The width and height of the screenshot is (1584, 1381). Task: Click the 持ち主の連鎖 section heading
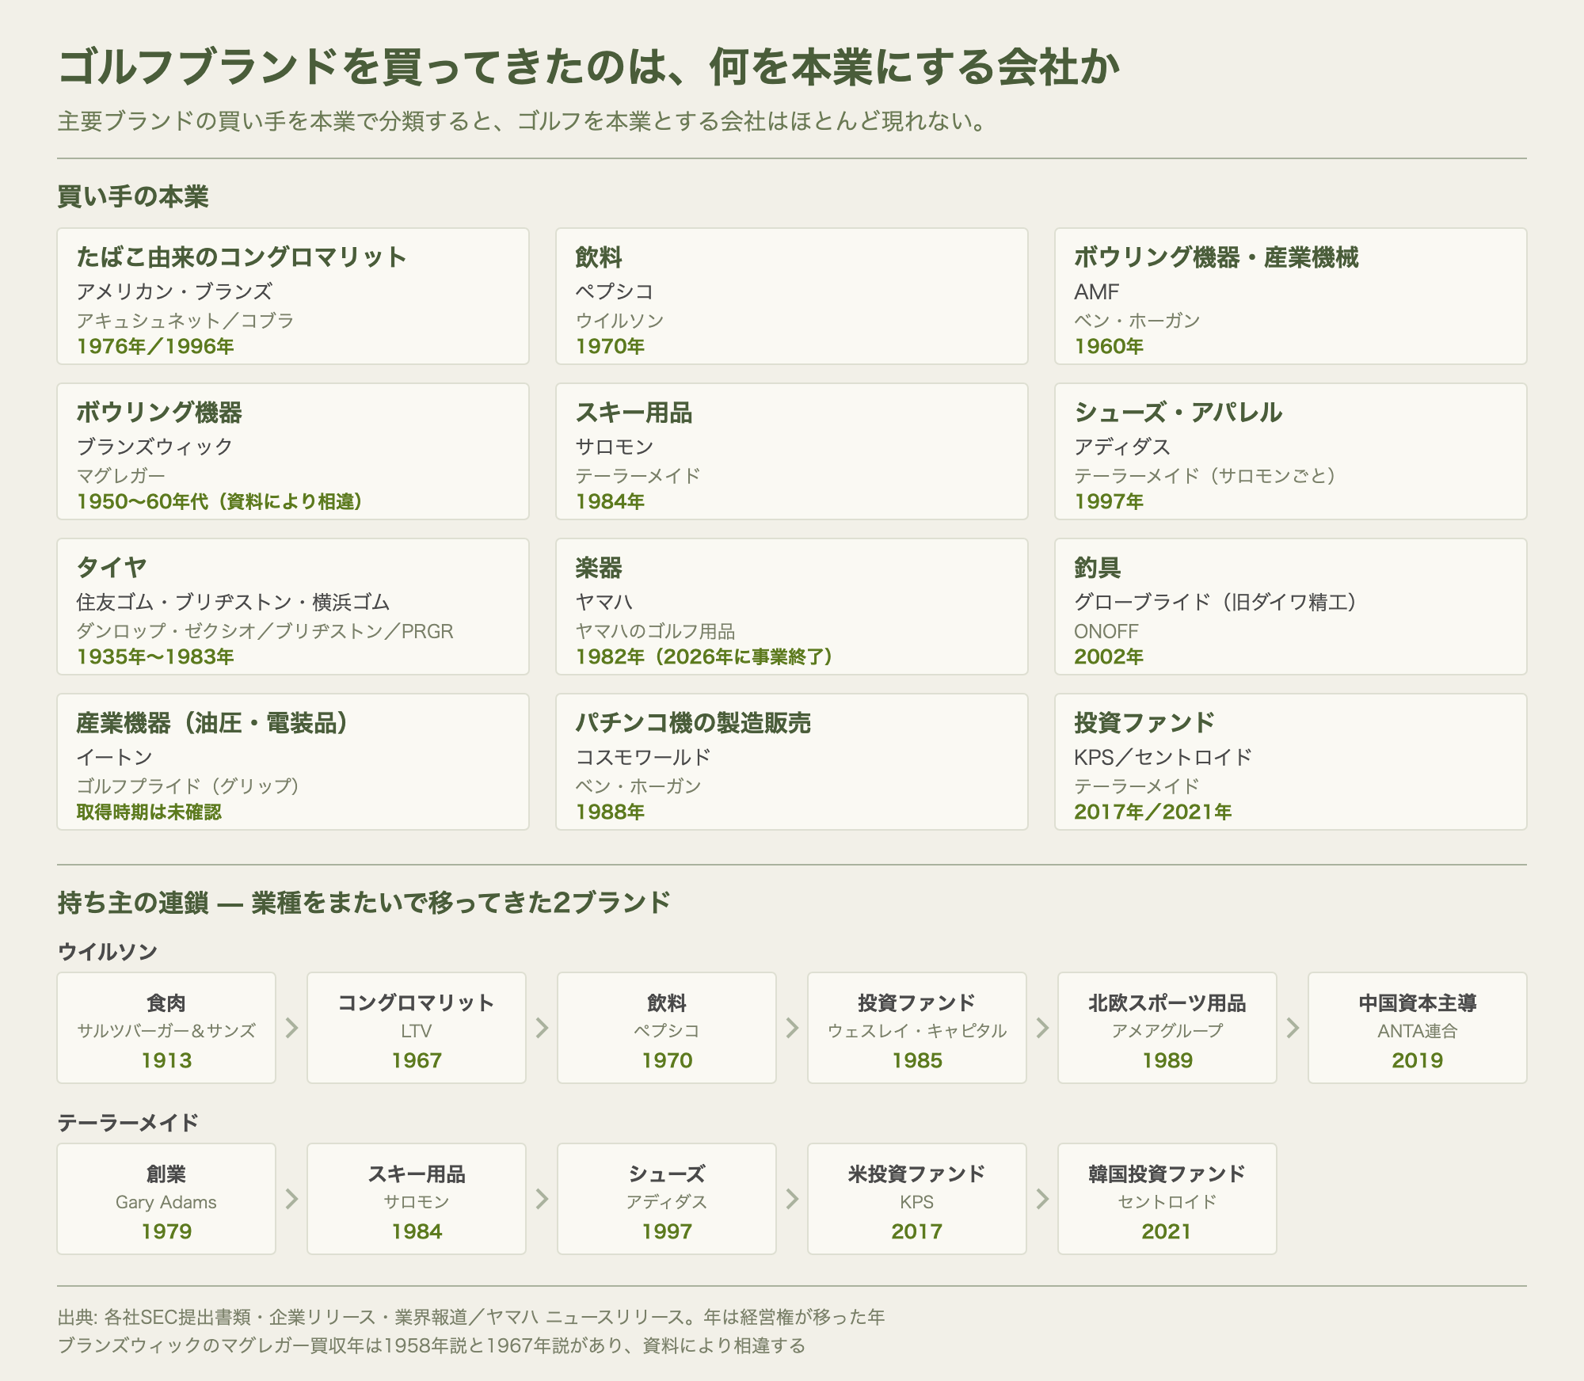364,903
